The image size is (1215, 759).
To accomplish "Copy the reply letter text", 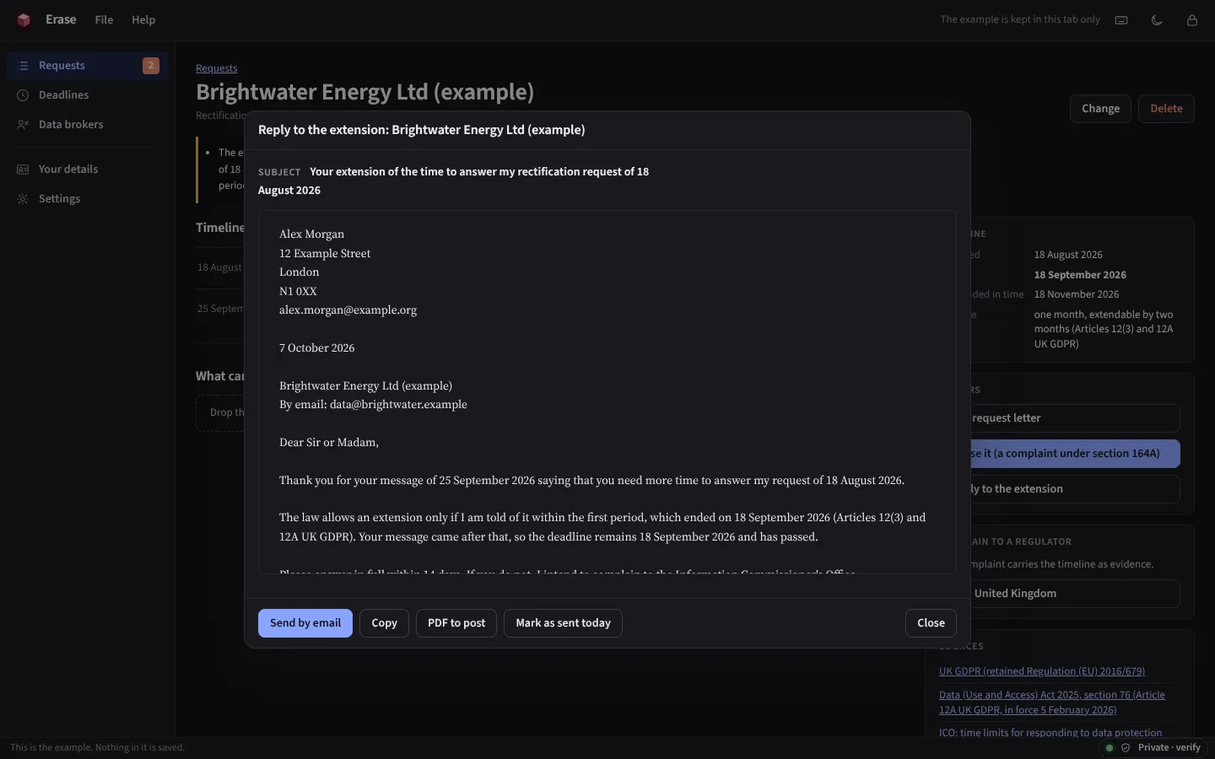I will pos(384,623).
